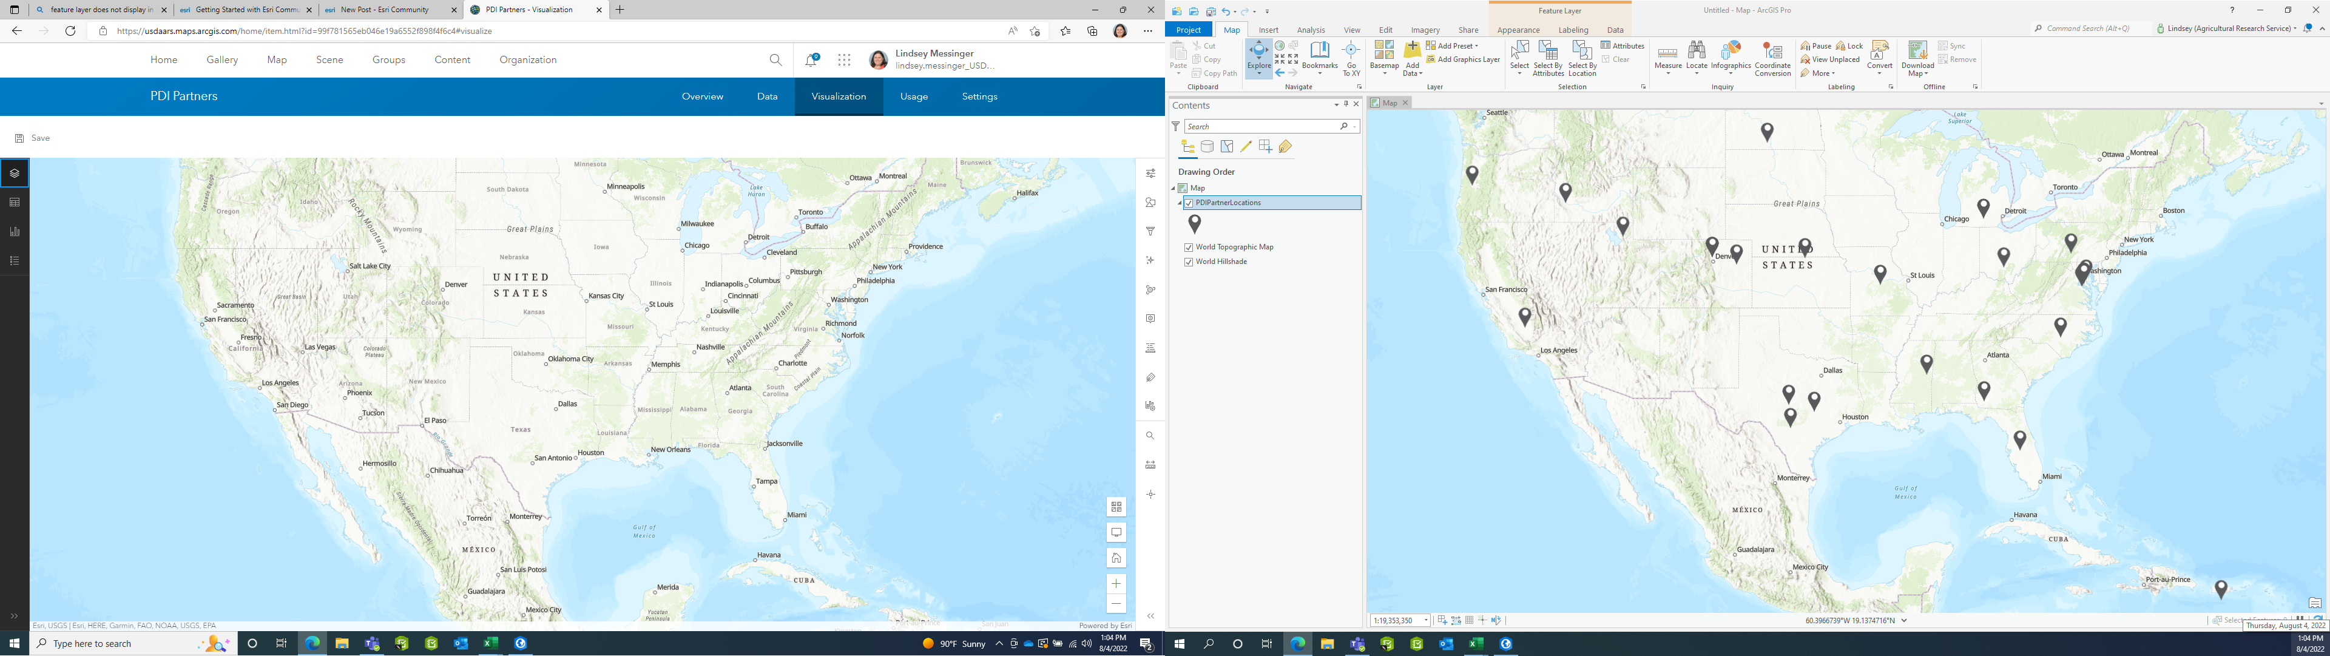Image resolution: width=2330 pixels, height=656 pixels.
Task: Open the Overview tab of PDI Partners
Action: coord(703,97)
